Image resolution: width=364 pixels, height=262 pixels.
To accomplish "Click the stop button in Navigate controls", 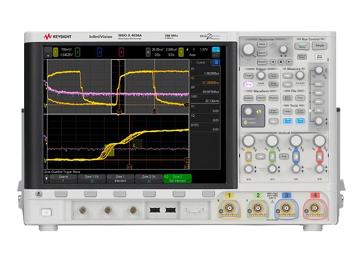I will (x=280, y=62).
